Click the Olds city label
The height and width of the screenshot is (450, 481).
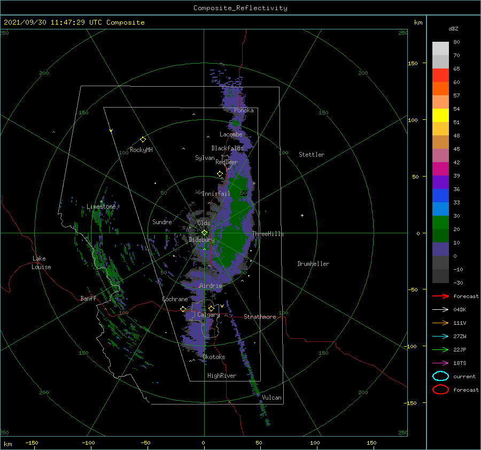click(204, 223)
